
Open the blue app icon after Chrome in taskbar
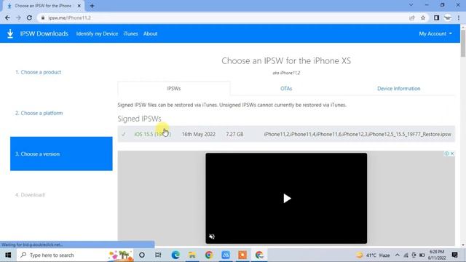(226, 255)
